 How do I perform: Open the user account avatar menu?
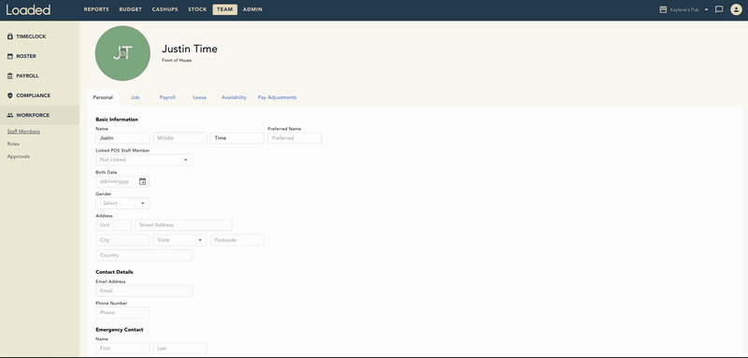(736, 9)
